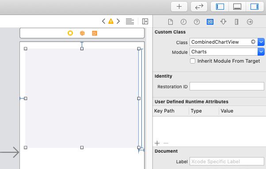Click the top-left resize handle
266x169 pixels.
[26, 49]
